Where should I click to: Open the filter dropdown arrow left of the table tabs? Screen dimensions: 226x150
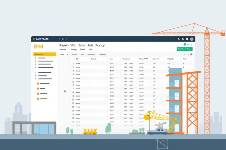coord(67,54)
